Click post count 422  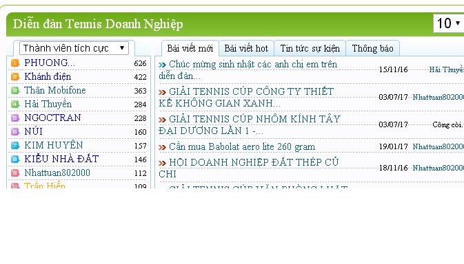140,77
